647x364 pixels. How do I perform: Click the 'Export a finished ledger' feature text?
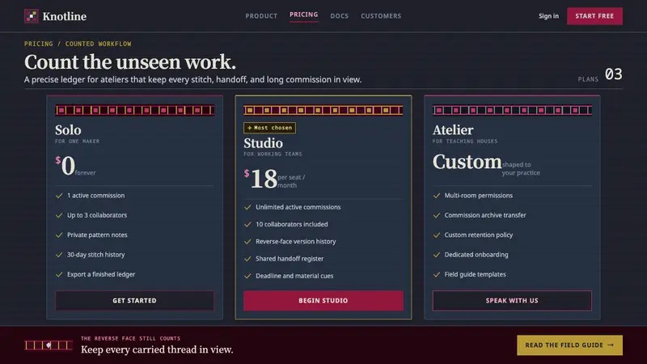101,274
